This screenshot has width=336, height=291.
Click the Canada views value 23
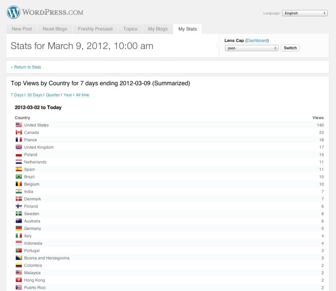321,132
